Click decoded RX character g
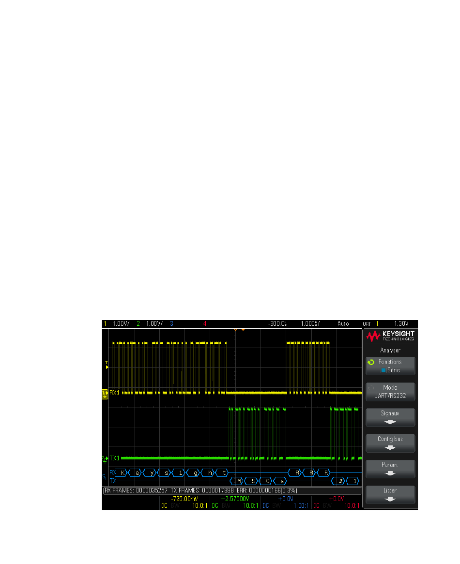The height and width of the screenshot is (564, 460). coord(195,473)
